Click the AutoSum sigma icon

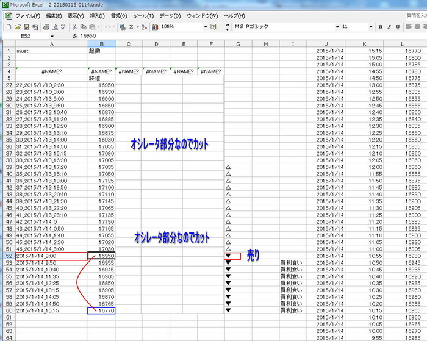pyautogui.click(x=131, y=27)
